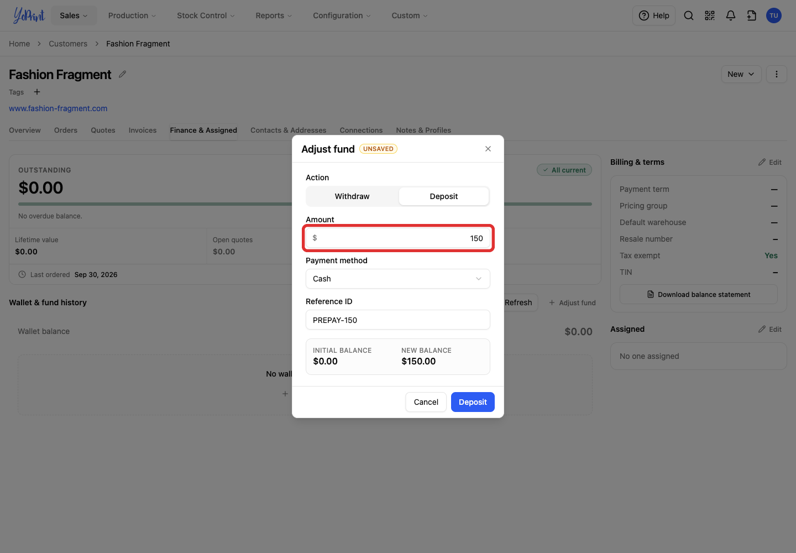The image size is (796, 553).
Task: Open the Payment method Cash dropdown
Action: tap(398, 279)
